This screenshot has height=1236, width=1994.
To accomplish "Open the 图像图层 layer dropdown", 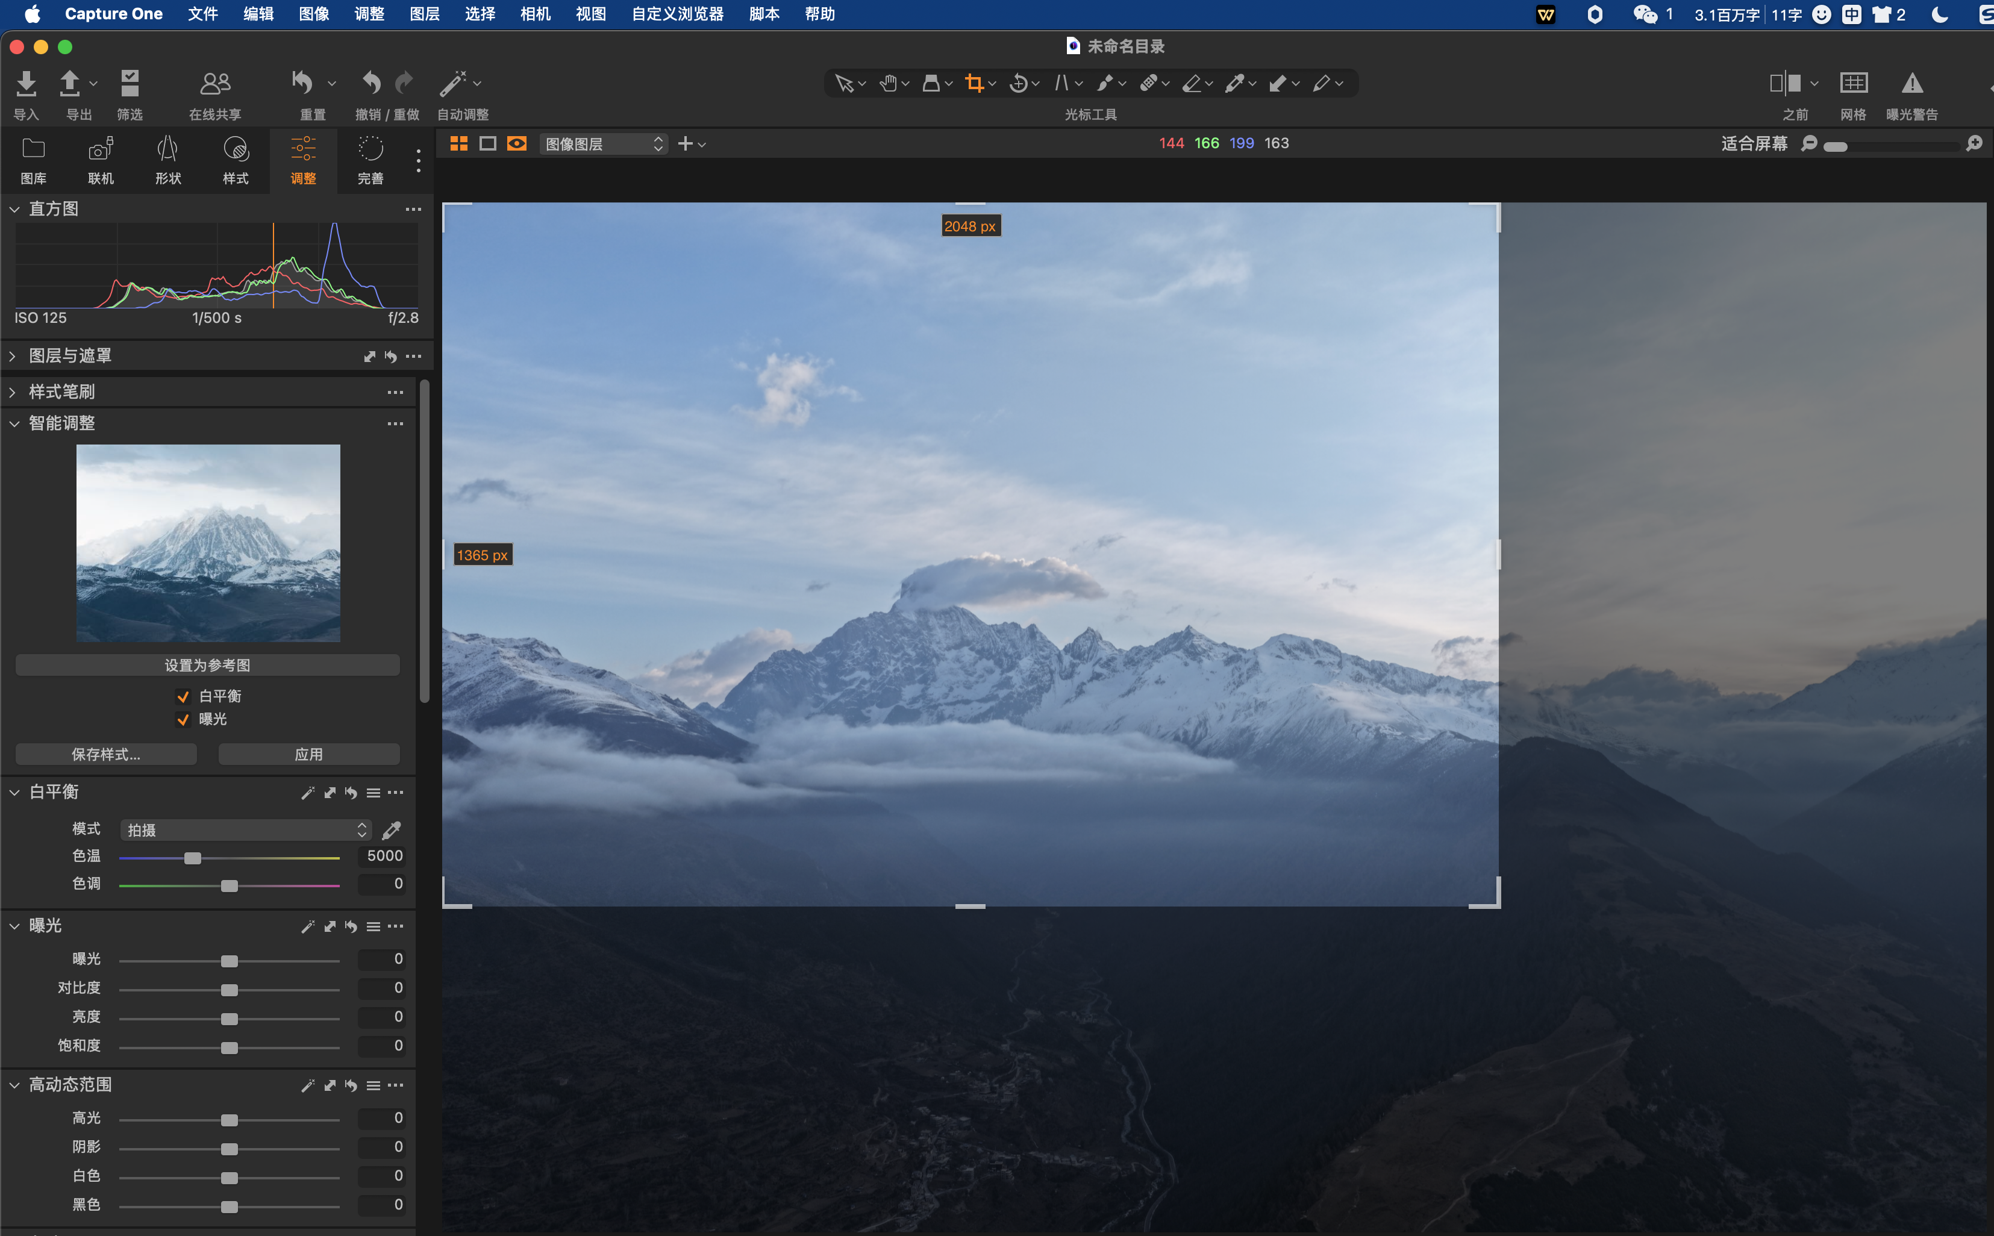I will coord(604,144).
